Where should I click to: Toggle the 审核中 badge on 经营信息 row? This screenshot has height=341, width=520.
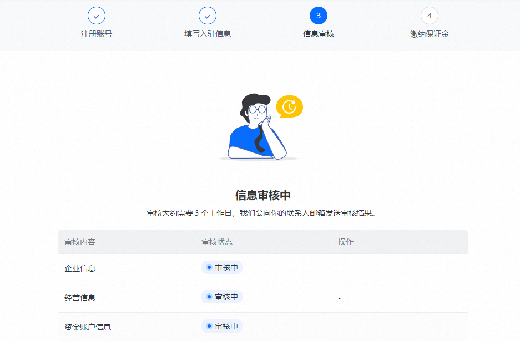221,297
